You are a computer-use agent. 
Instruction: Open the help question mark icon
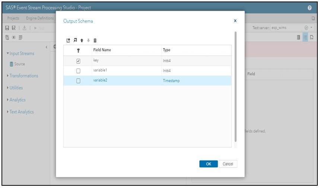click(x=310, y=7)
